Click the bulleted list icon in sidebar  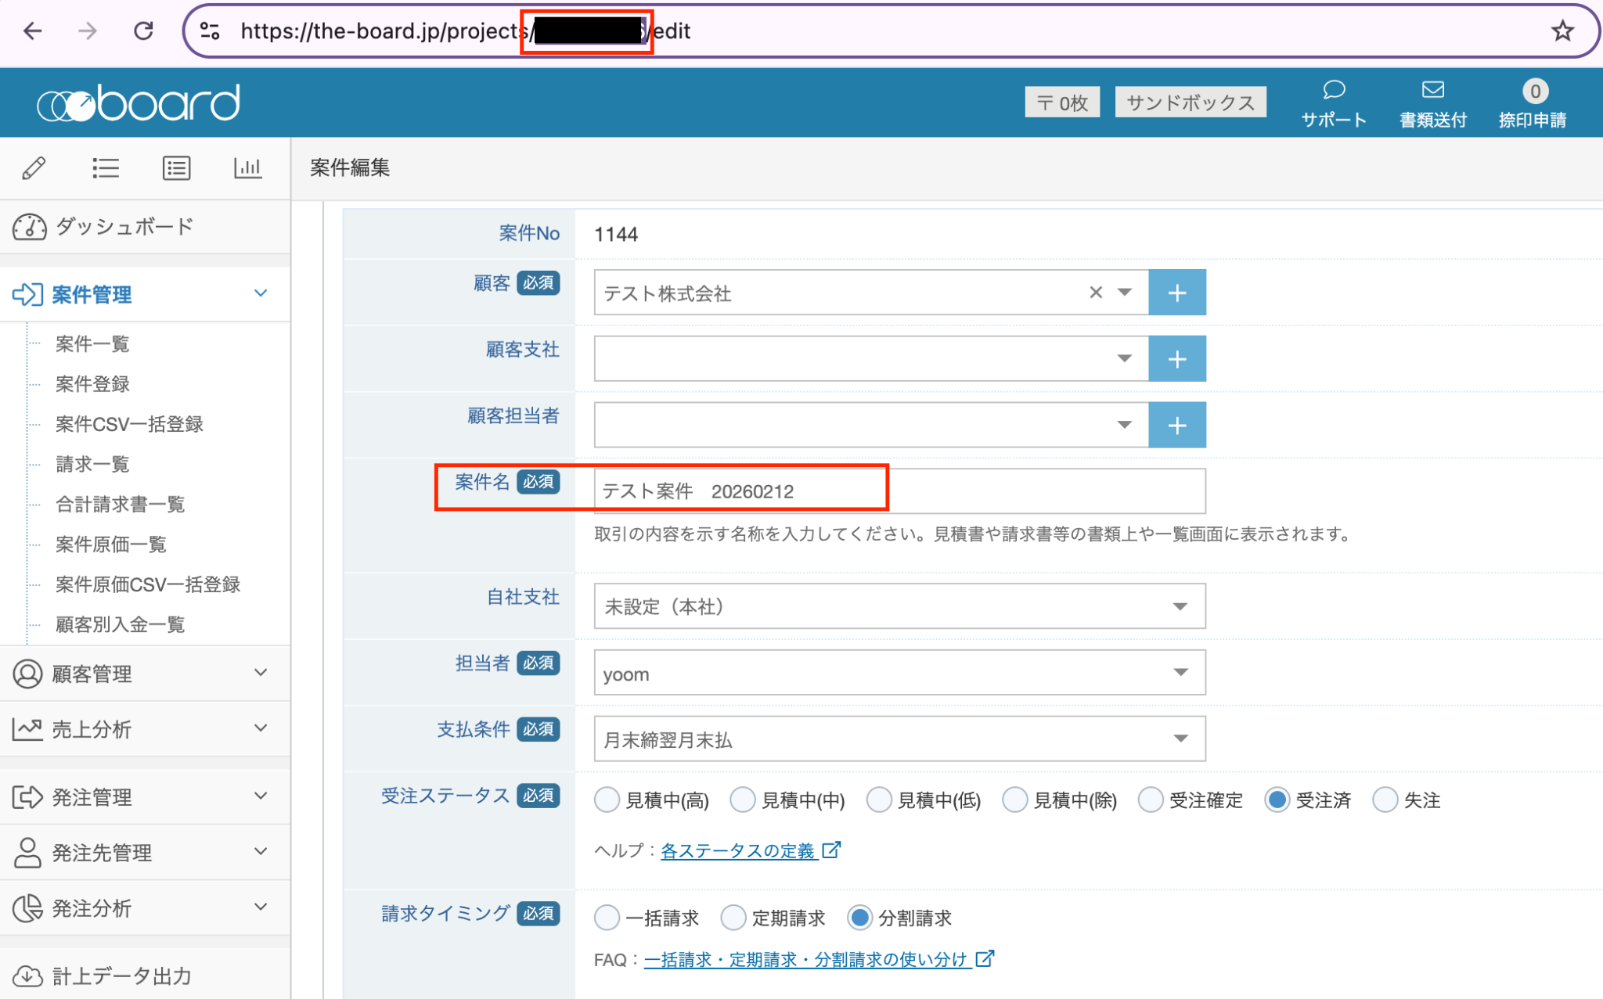105,168
